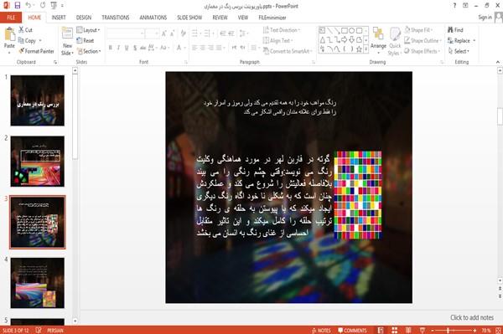Open the TRANSITIONS ribbon tab
The width and height of the screenshot is (503, 334).
click(x=116, y=18)
